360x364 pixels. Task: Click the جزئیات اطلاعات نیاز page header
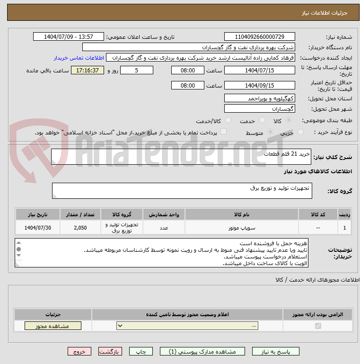click(x=183, y=12)
